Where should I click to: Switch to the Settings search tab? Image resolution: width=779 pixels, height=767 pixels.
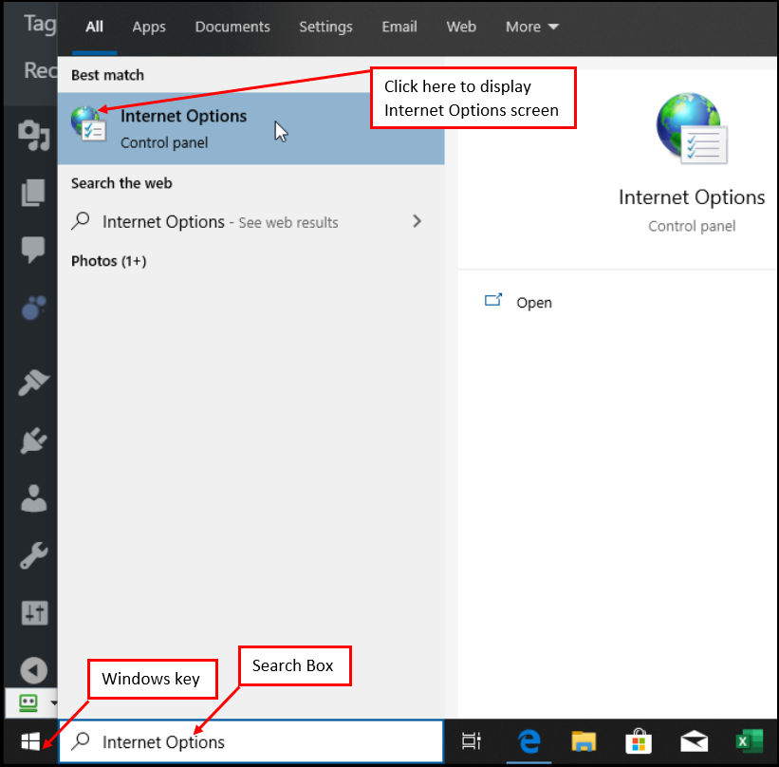click(x=325, y=27)
